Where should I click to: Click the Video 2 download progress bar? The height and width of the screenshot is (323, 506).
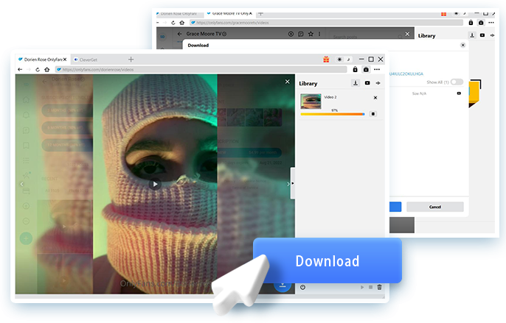point(333,114)
